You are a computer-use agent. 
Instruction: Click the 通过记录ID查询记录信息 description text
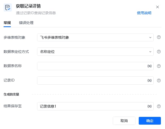(36, 13)
